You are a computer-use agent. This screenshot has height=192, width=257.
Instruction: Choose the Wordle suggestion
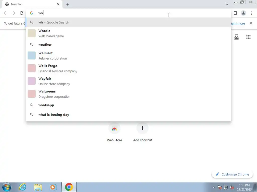click(x=128, y=33)
